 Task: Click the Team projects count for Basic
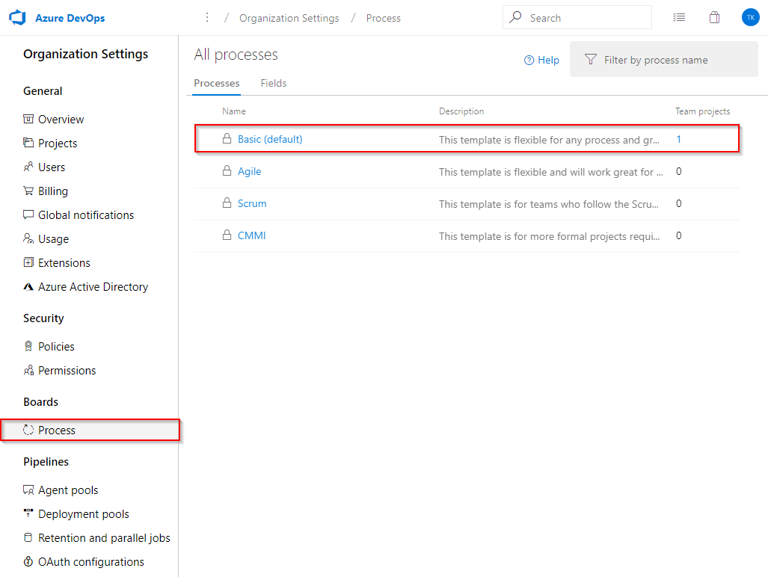pos(679,139)
